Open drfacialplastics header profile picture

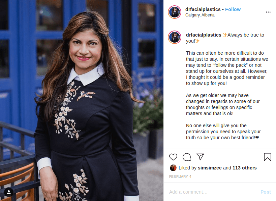pos(175,12)
